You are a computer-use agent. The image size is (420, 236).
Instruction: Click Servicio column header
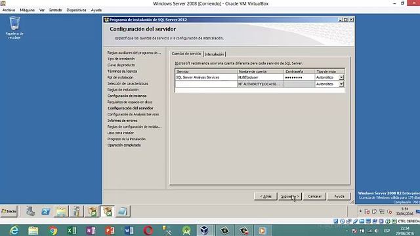tap(206, 71)
